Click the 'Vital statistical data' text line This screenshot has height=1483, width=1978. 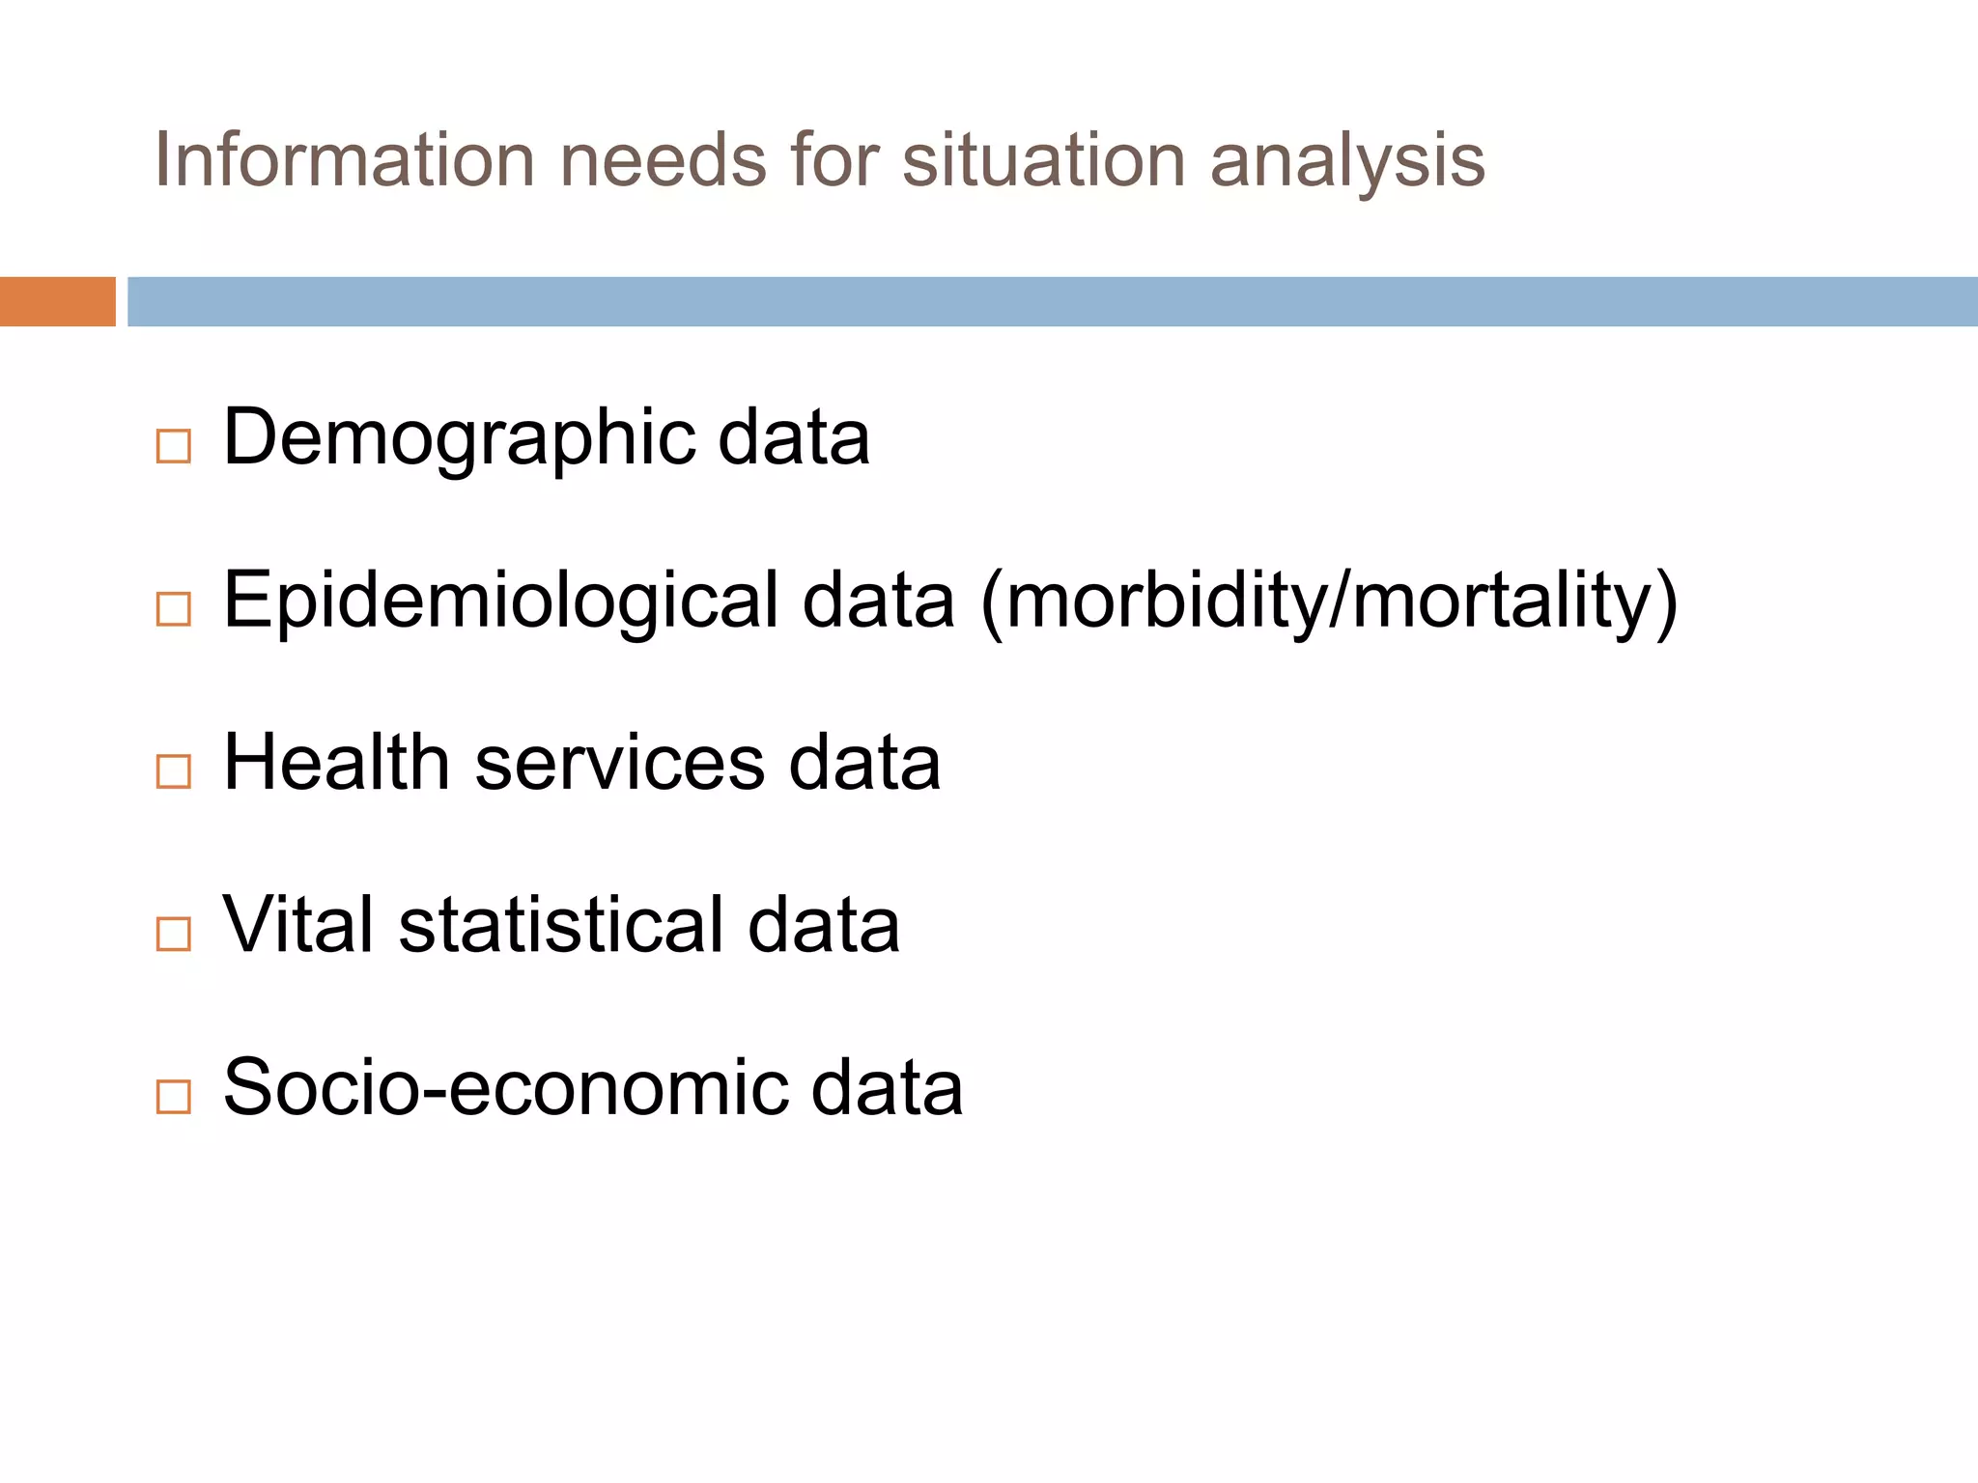tap(562, 925)
